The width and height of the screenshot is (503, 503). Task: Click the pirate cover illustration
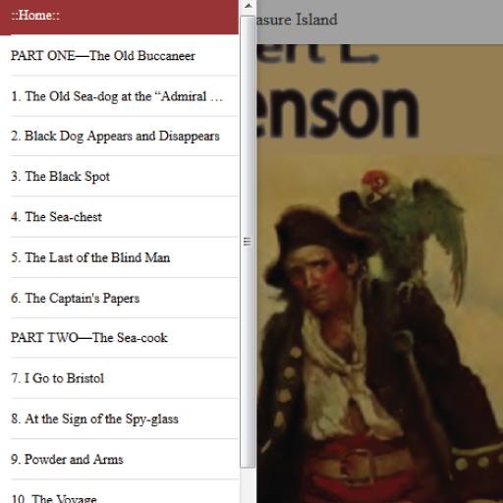(x=380, y=273)
